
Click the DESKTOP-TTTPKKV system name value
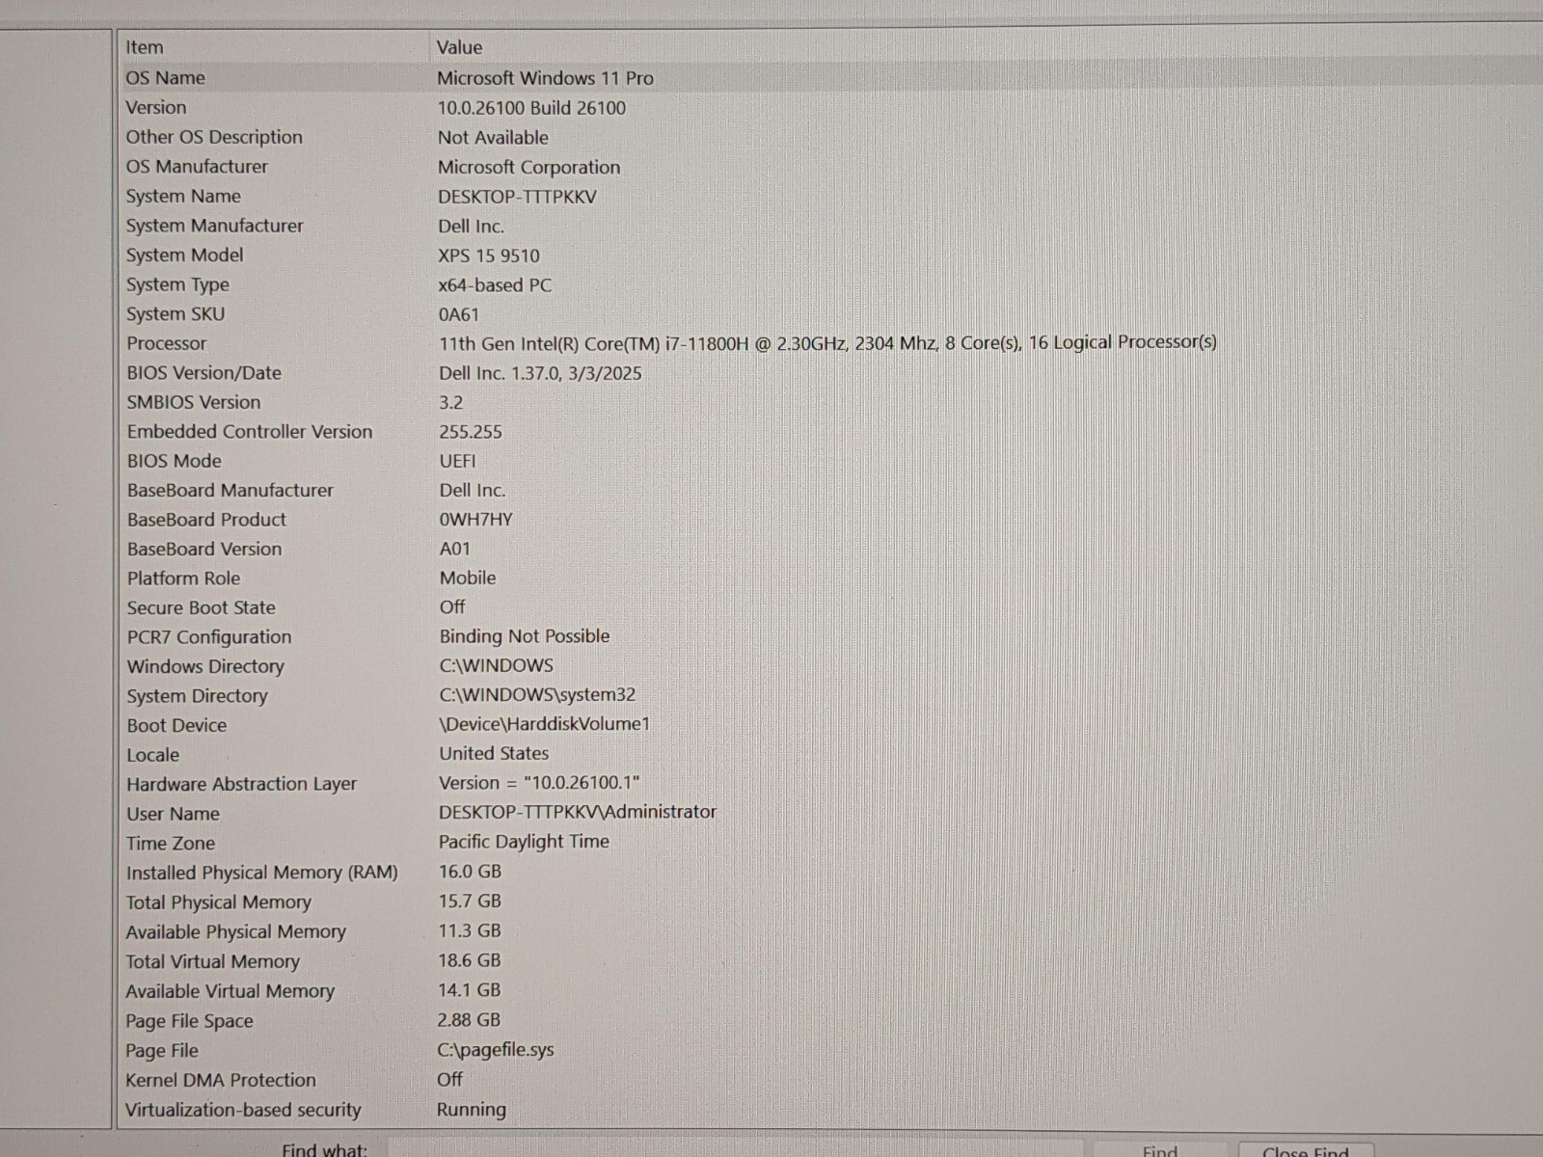tap(517, 197)
